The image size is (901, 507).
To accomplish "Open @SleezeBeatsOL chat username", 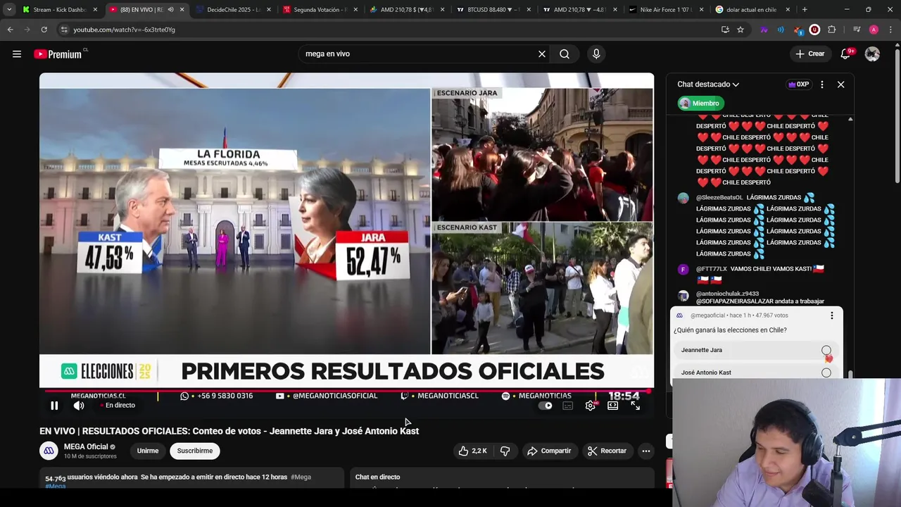I will (719, 198).
